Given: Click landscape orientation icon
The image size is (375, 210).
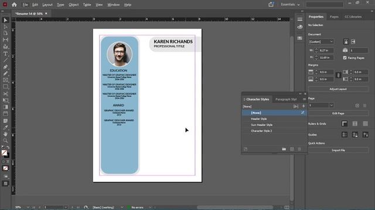Looking at the screenshot, I should [353, 41].
